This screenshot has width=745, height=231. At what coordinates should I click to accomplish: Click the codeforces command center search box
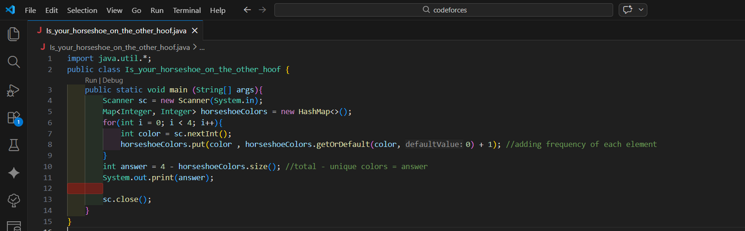point(444,11)
